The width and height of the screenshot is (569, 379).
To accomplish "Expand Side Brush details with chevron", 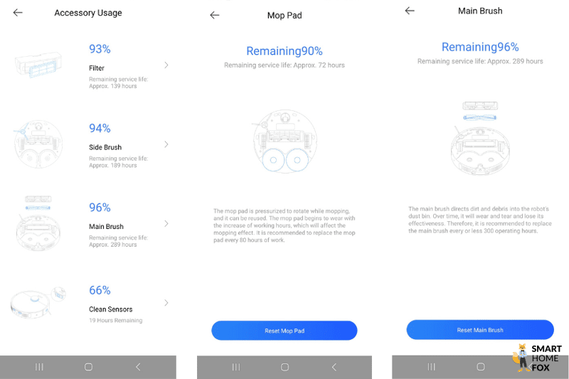I will coord(166,144).
